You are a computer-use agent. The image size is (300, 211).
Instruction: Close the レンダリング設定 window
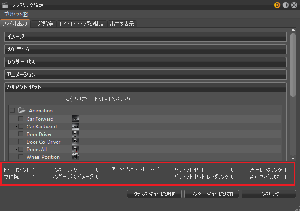coord(294,5)
